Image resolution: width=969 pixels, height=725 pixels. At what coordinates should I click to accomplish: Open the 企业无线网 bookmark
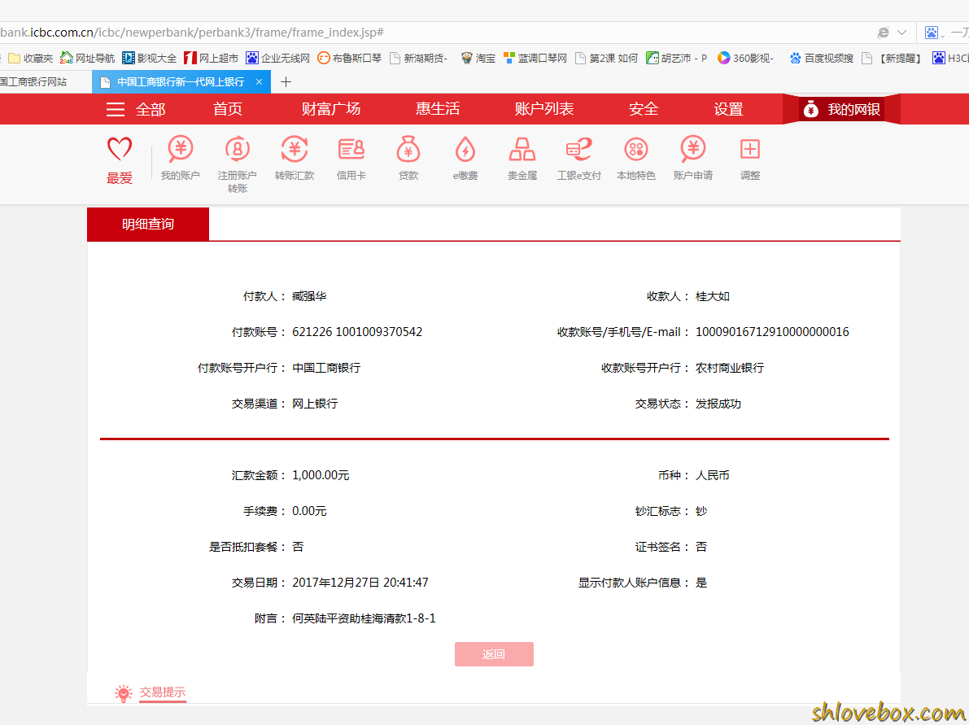coord(277,58)
